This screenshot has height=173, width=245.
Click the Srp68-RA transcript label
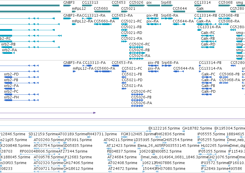(x=170, y=16)
